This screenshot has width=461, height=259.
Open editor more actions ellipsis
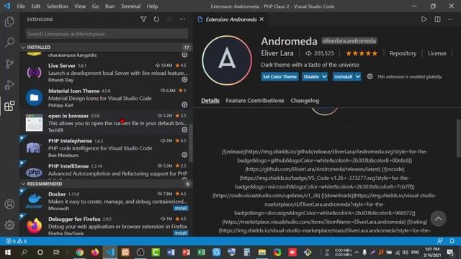coord(450,19)
